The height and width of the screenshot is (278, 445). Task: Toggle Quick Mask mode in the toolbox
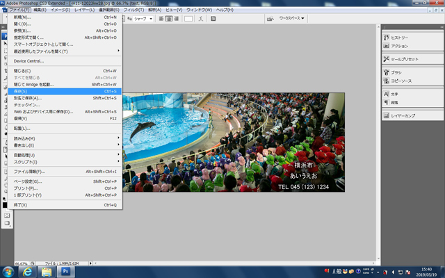[x=7, y=215]
